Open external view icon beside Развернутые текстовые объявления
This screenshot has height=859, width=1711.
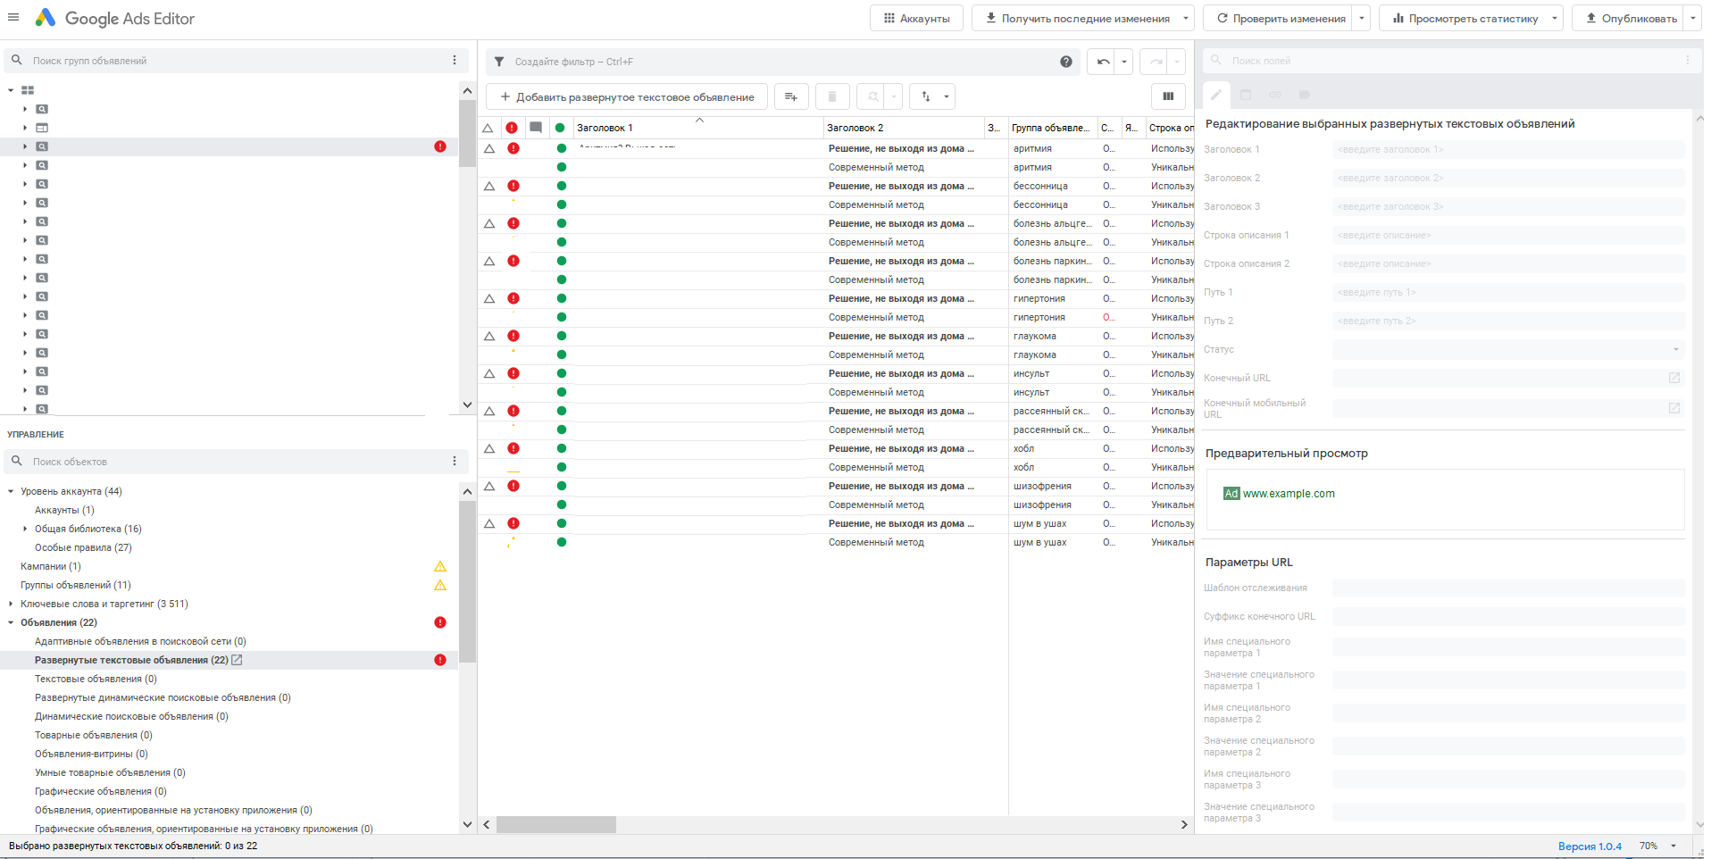tap(238, 660)
